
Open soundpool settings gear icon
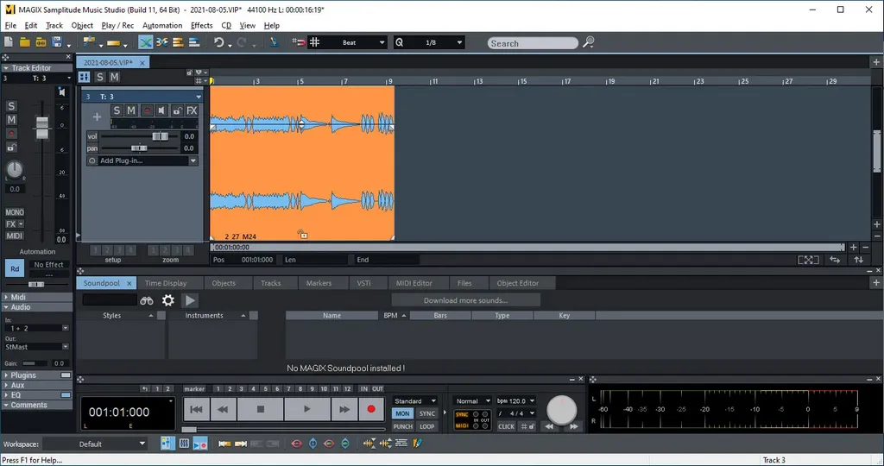168,300
